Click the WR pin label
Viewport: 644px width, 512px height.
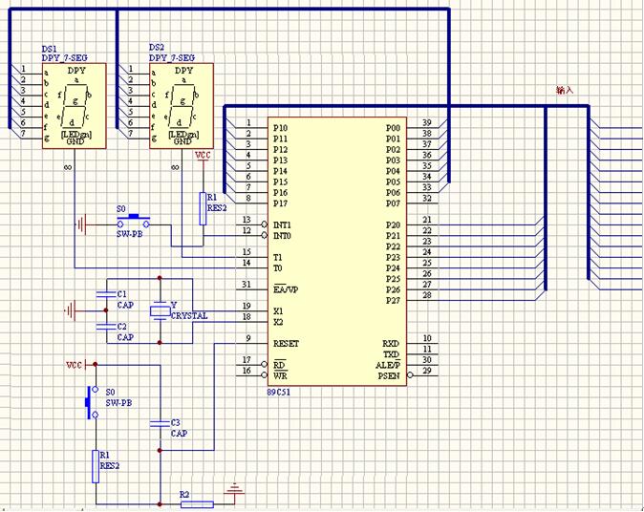[x=281, y=375]
